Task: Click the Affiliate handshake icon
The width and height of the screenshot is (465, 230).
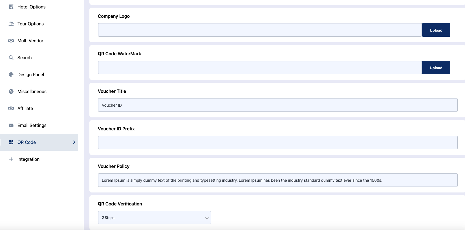Action: coord(11,108)
